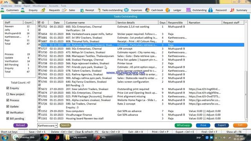This screenshot has height=141, width=251.
Task: Click the scrollbar up arrow of task list
Action: (x=246, y=22)
